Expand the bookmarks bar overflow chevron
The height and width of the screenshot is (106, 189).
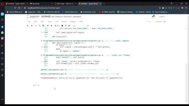[185, 12]
